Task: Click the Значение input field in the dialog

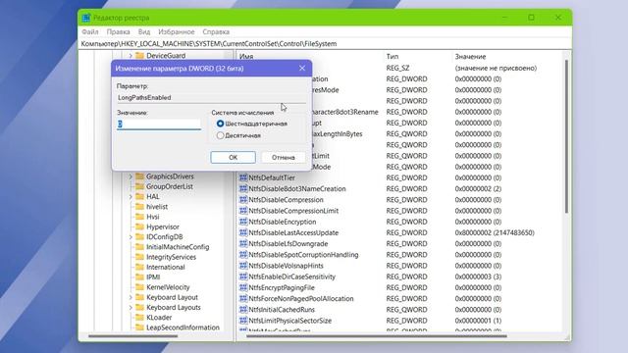Action: click(159, 125)
